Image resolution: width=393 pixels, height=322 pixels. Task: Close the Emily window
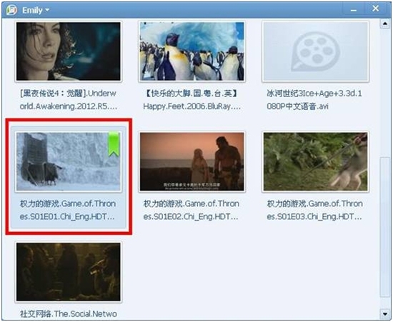[x=375, y=9]
